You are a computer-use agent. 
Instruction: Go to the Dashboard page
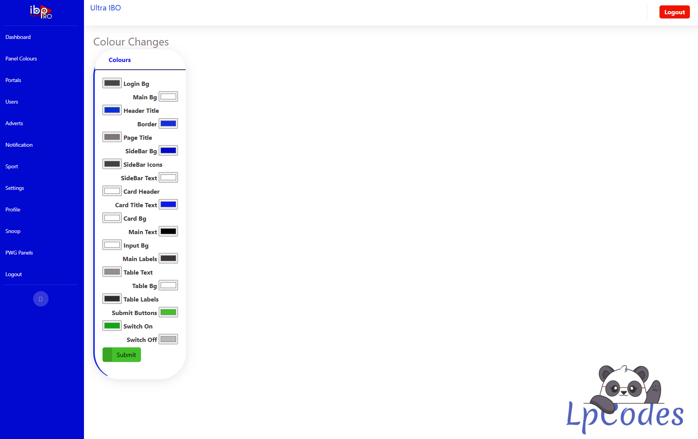pos(18,37)
